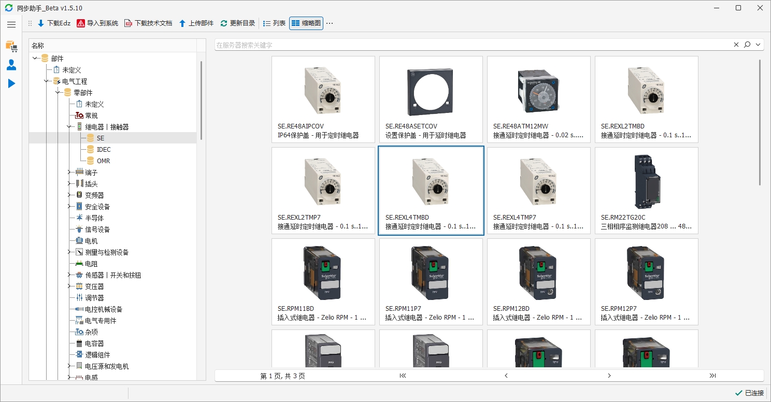Go to next page of results
Screen dimensions: 771x402
pyautogui.click(x=609, y=376)
